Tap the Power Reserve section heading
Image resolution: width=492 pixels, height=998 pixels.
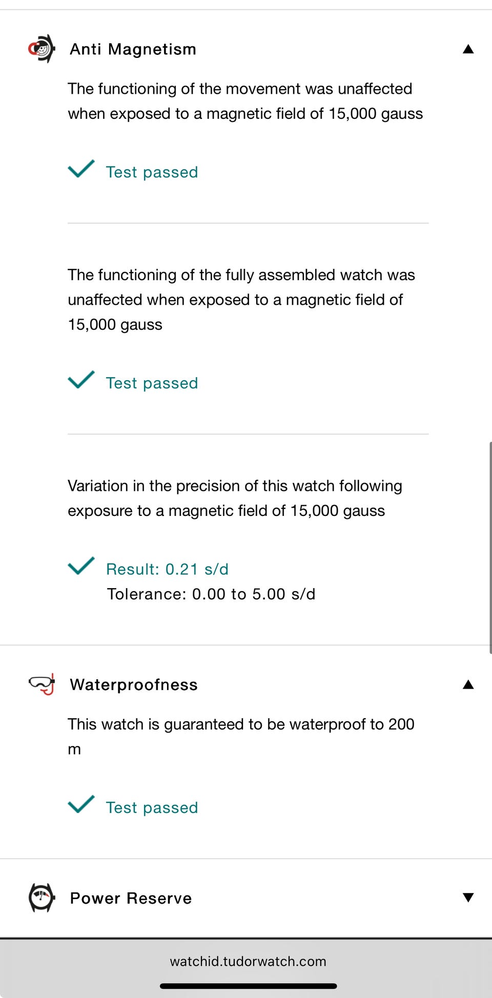click(x=131, y=898)
